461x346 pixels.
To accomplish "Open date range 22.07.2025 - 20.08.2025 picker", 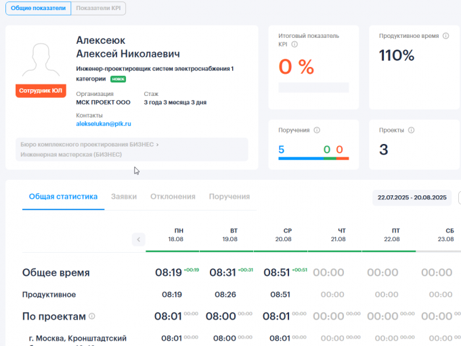I will tap(412, 197).
